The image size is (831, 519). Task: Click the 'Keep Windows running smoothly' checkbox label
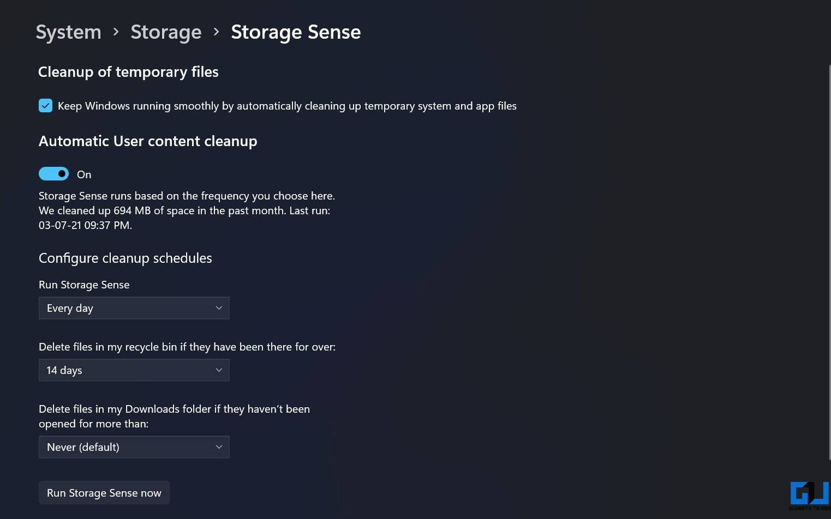tap(287, 106)
